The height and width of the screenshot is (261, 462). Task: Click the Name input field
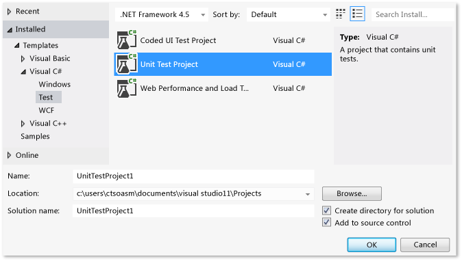(193, 176)
